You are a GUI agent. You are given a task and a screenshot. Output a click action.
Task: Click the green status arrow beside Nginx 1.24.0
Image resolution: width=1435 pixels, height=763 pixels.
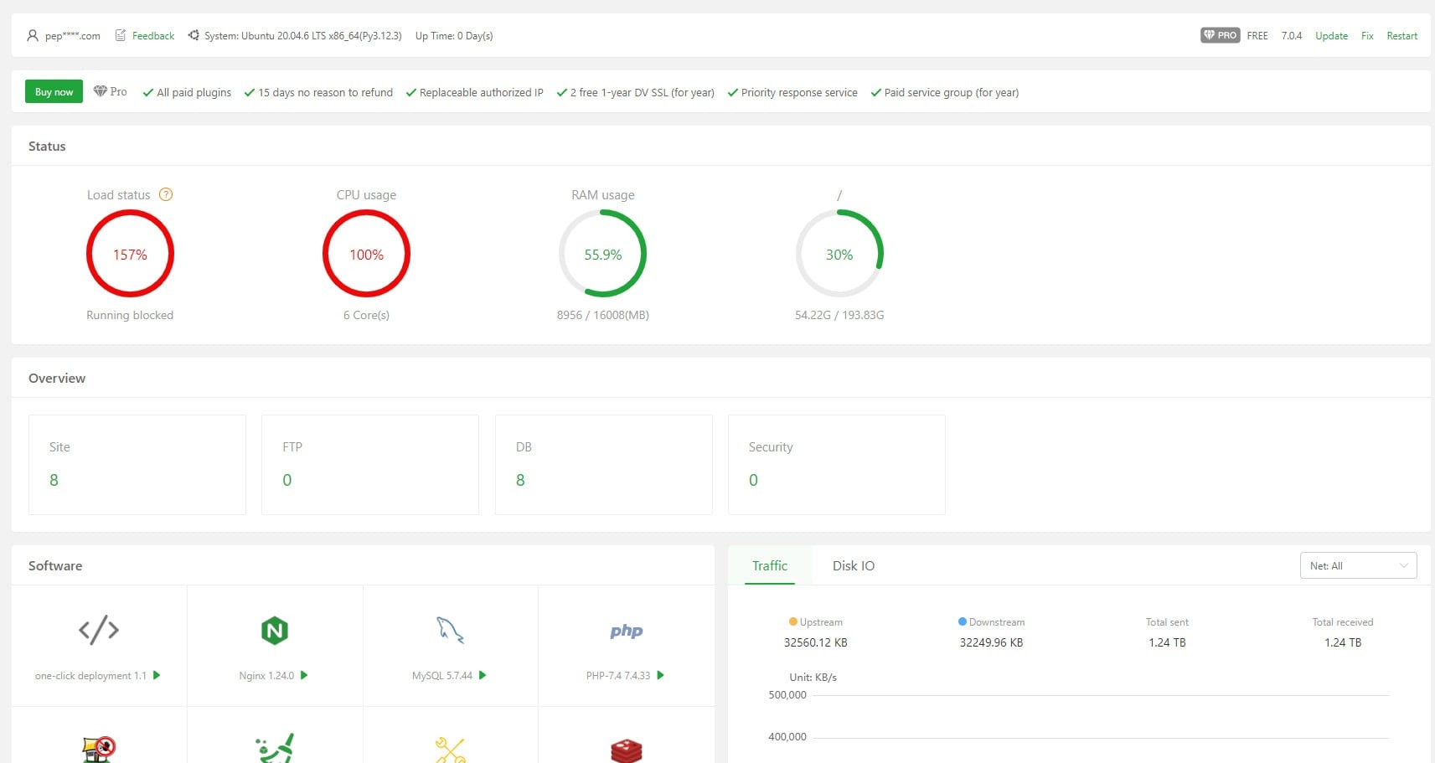click(x=304, y=675)
